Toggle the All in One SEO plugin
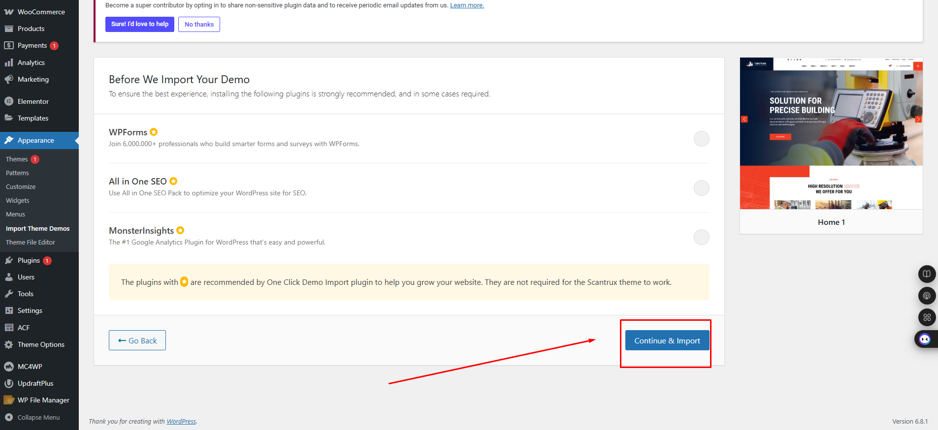This screenshot has width=938, height=430. 701,188
